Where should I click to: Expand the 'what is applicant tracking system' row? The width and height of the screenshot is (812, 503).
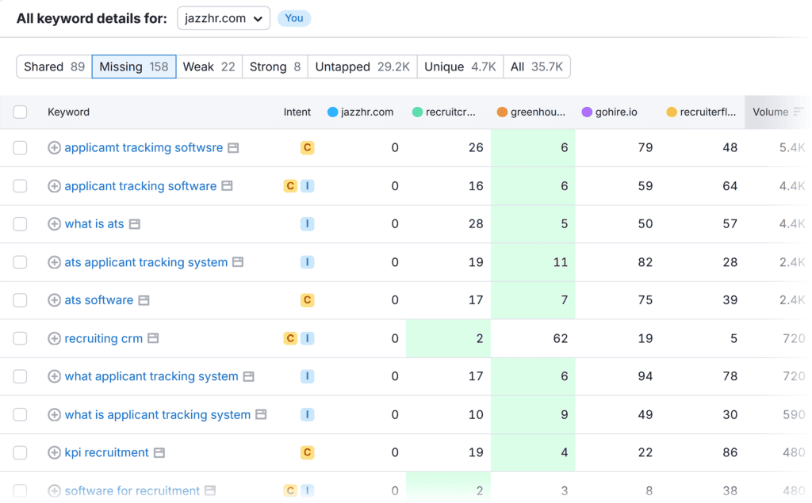[x=54, y=414]
